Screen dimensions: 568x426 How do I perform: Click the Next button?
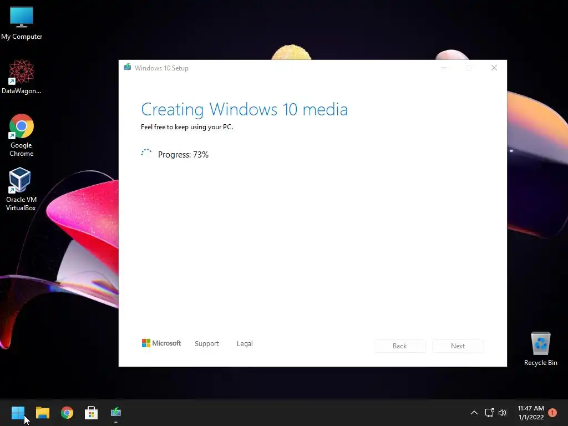(458, 346)
